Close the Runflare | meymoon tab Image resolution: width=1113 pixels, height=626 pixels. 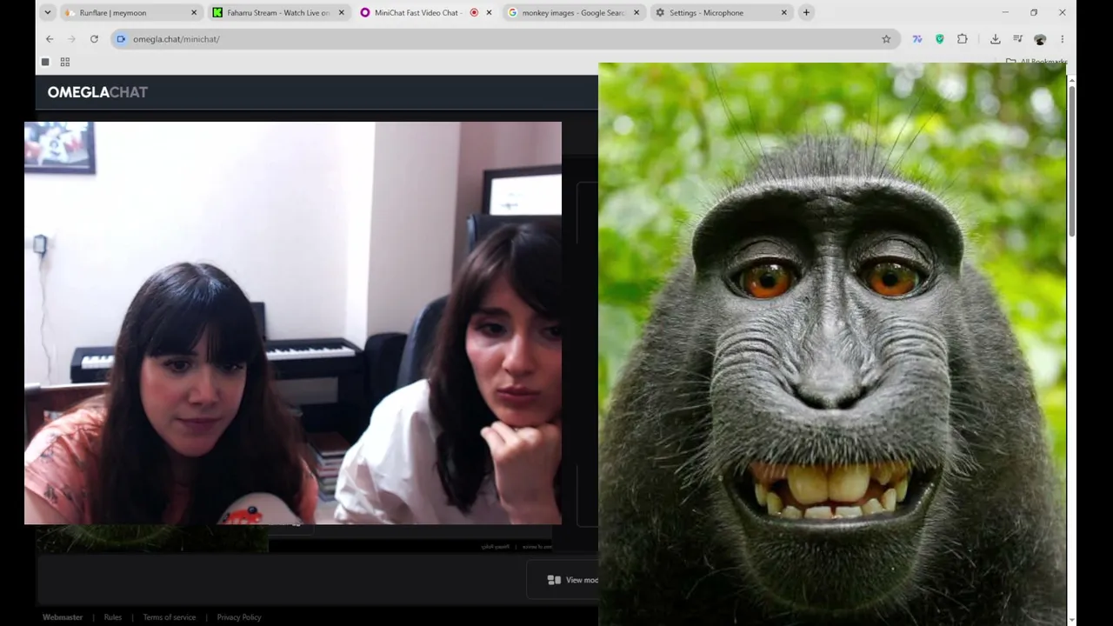click(x=194, y=12)
